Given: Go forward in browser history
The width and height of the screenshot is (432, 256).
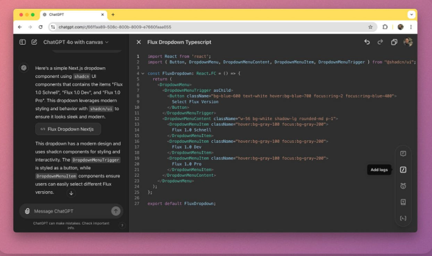Looking at the screenshot, I should click(30, 27).
